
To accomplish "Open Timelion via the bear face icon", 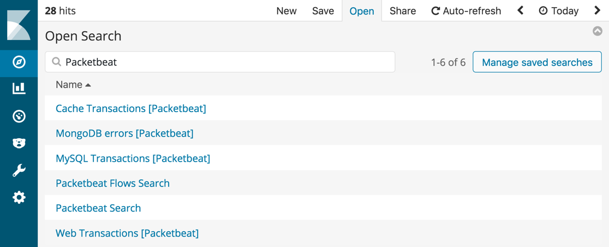I will click(19, 143).
